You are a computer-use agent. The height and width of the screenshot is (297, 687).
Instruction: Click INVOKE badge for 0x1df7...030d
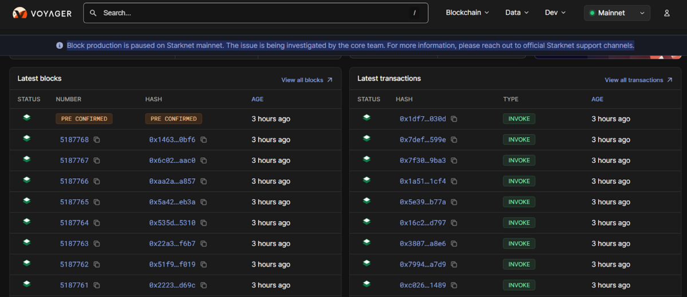519,119
